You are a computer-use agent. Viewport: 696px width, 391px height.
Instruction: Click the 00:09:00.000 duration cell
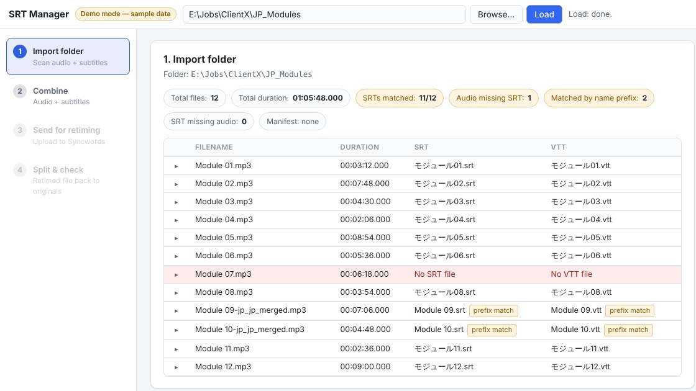(x=365, y=367)
